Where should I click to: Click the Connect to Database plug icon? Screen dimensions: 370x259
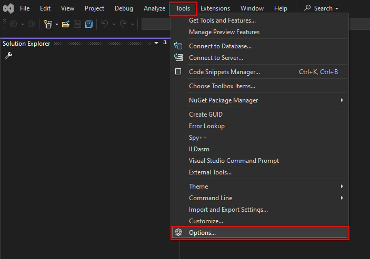click(178, 46)
